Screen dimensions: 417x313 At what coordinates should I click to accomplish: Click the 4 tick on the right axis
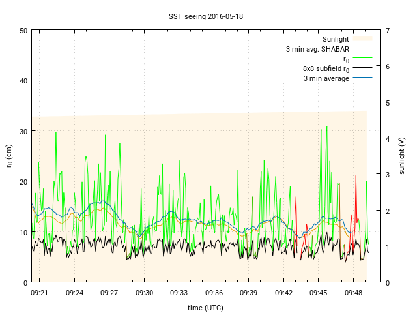tap(388, 138)
